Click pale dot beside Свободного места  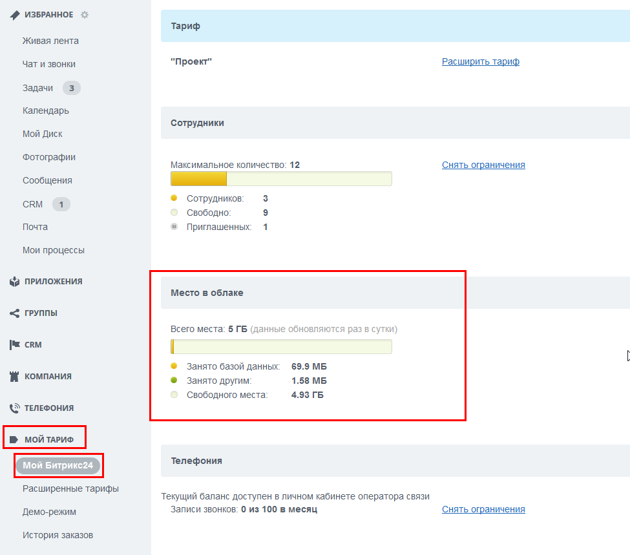pyautogui.click(x=174, y=395)
